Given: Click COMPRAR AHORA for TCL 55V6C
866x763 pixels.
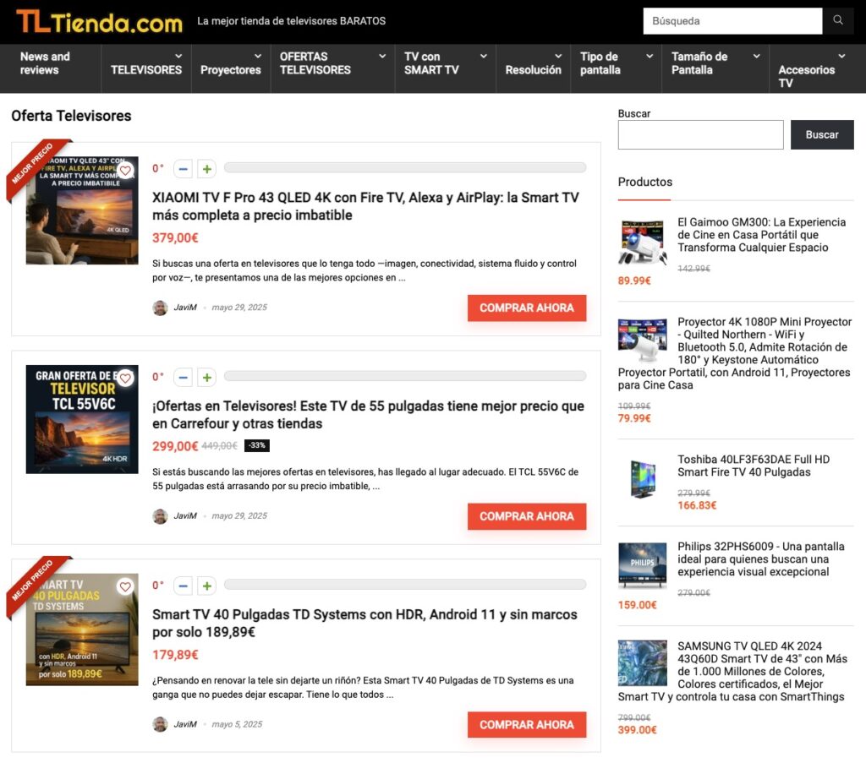Looking at the screenshot, I should pos(526,516).
